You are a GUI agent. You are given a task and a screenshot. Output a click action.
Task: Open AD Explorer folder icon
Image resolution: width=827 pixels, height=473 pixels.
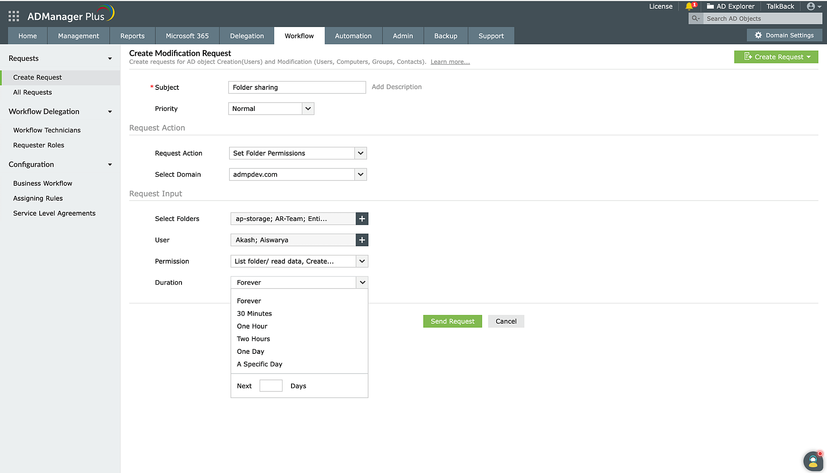(x=710, y=6)
